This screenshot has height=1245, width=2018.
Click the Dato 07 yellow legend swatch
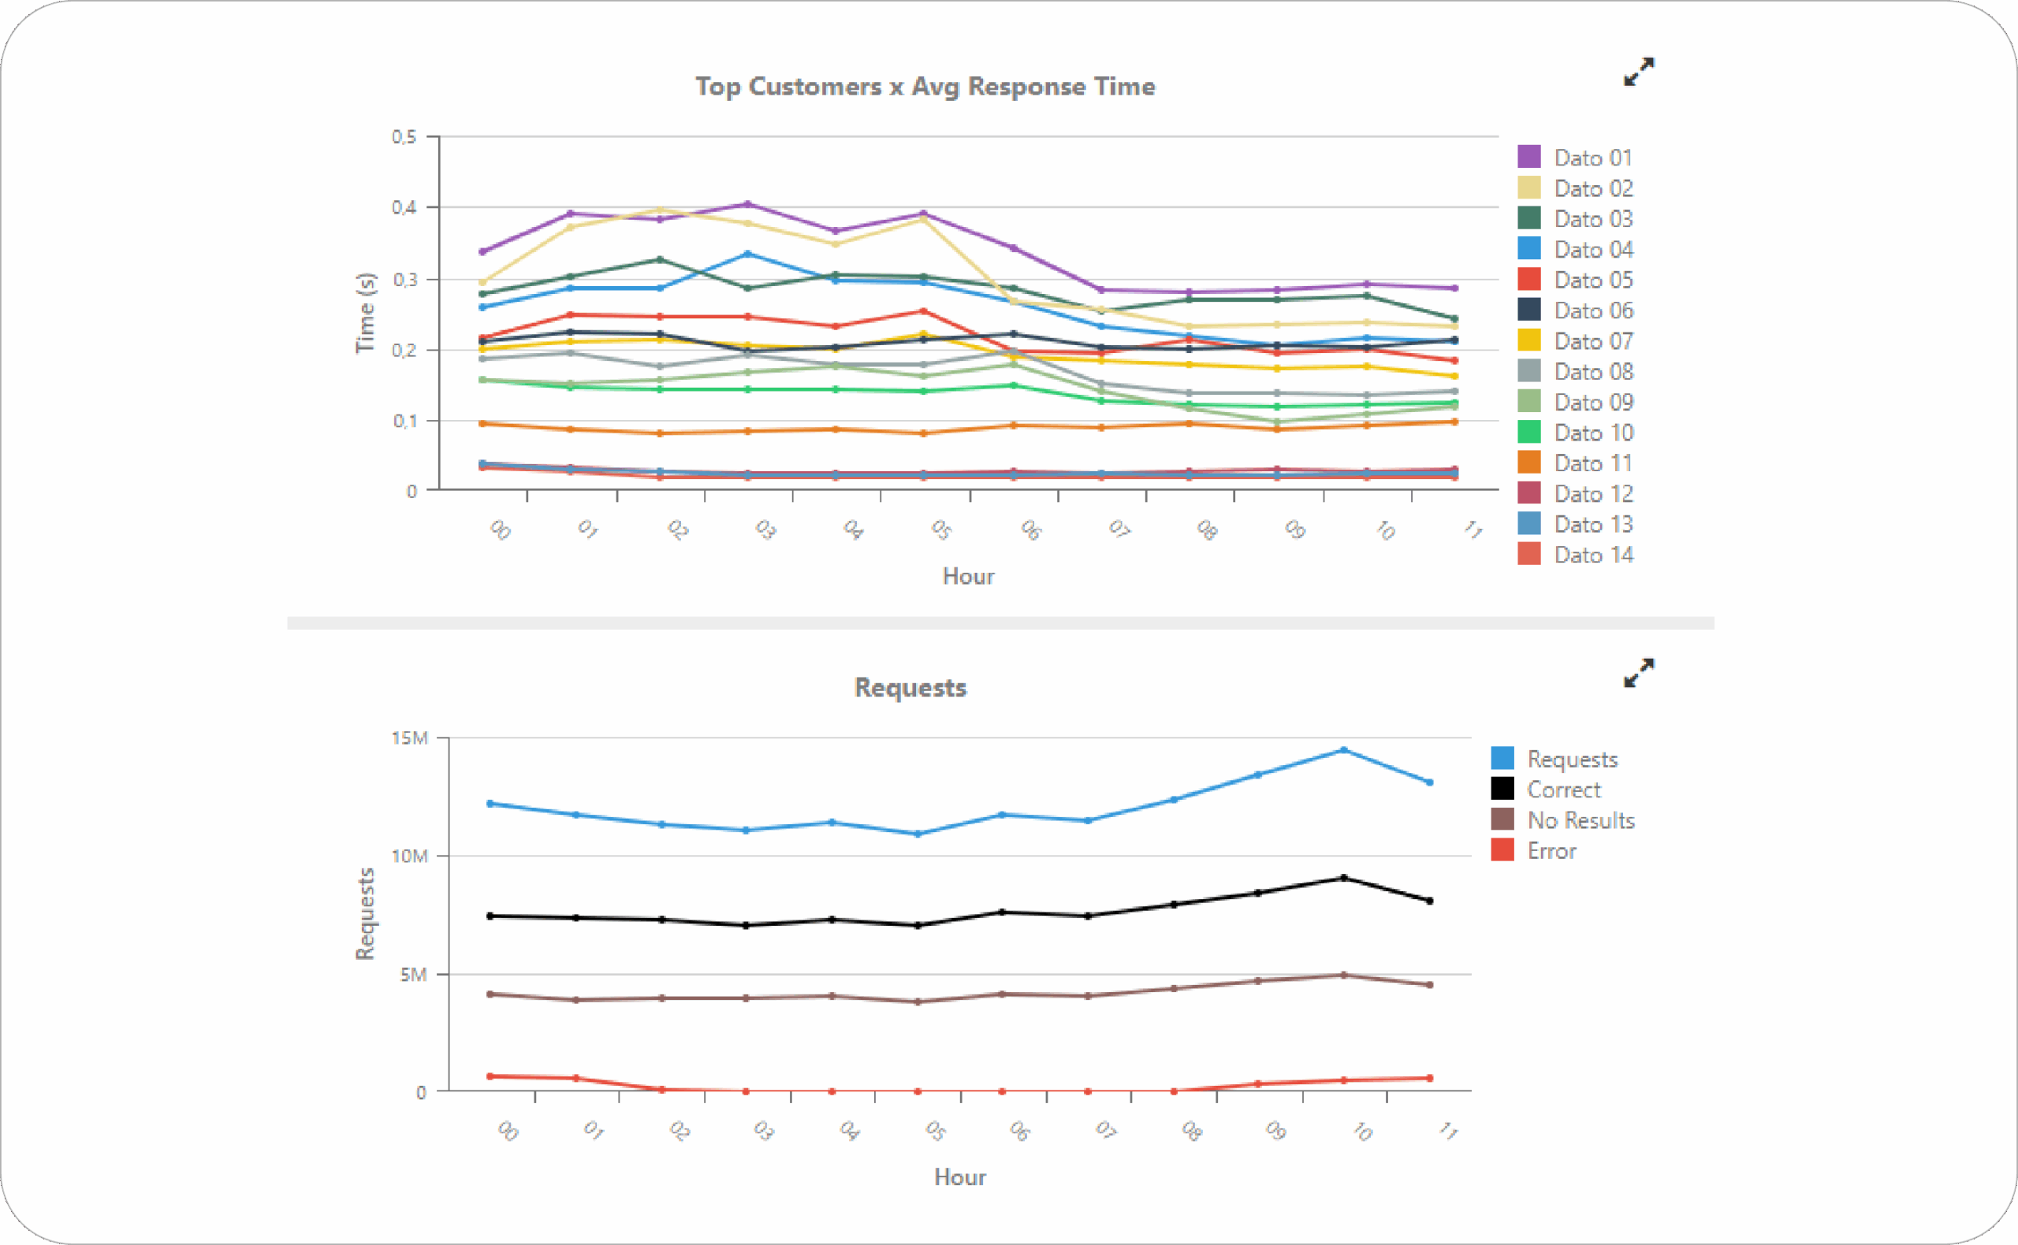(x=1528, y=340)
